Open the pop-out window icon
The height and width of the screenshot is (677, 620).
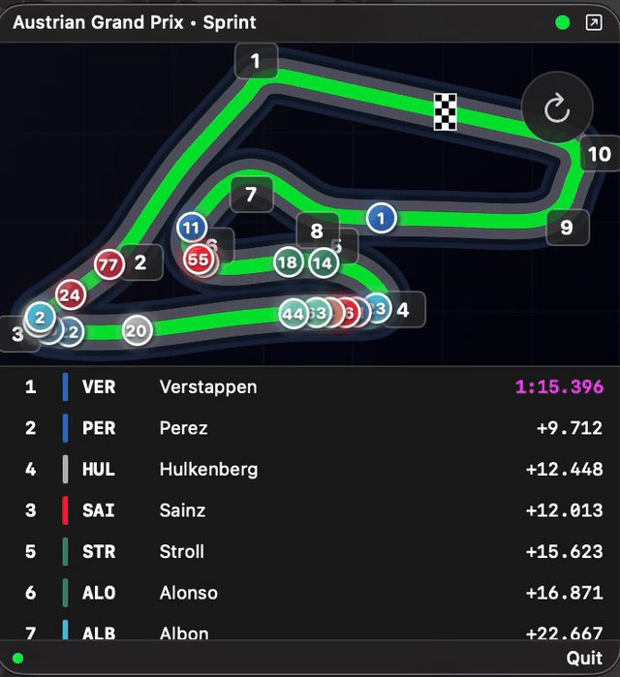[594, 22]
